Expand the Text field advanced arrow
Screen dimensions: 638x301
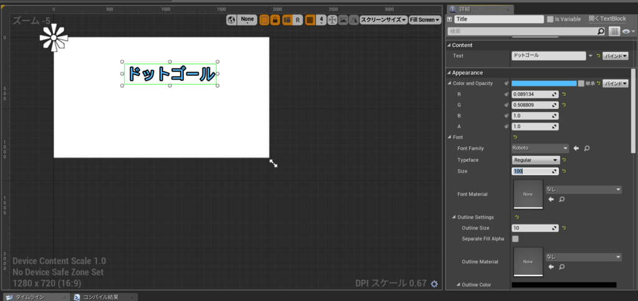pos(591,55)
